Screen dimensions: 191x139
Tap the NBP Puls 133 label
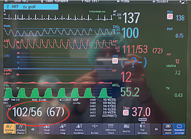pos(15,100)
